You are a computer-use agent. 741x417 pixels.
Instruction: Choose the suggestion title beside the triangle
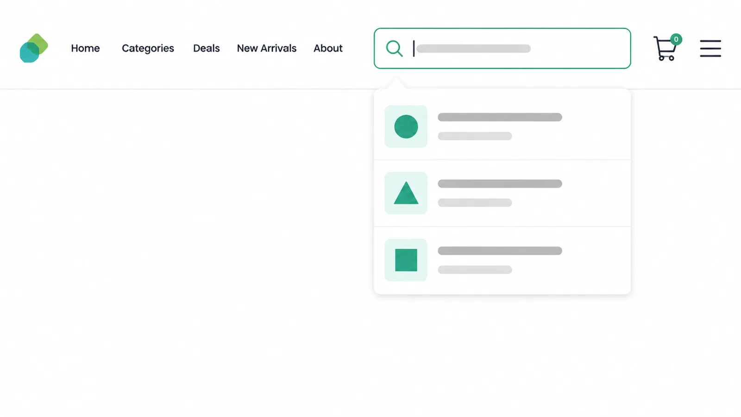coord(500,184)
